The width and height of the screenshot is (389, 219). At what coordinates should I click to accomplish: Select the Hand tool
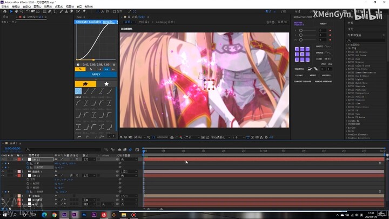(16, 11)
